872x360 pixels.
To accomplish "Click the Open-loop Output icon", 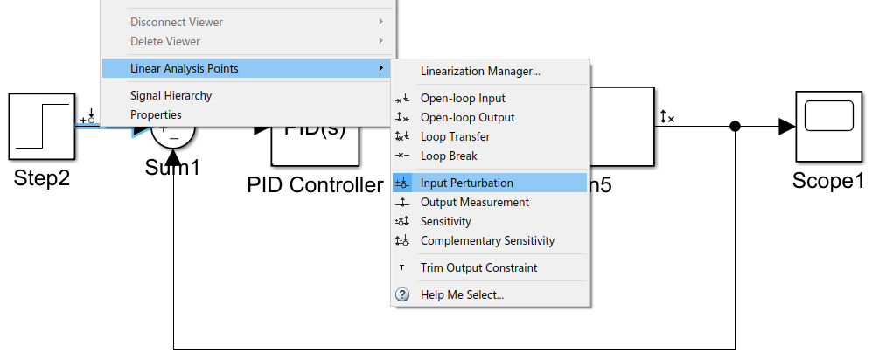I will click(x=402, y=118).
